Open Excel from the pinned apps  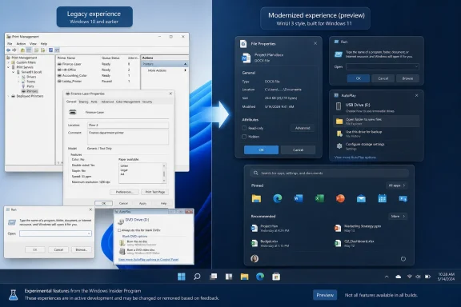pyautogui.click(x=319, y=198)
